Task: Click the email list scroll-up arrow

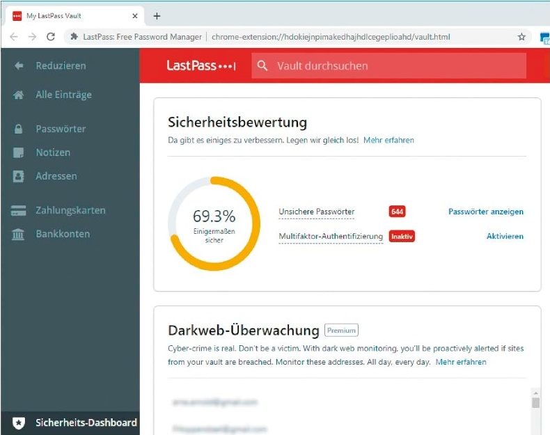Action: (535, 392)
